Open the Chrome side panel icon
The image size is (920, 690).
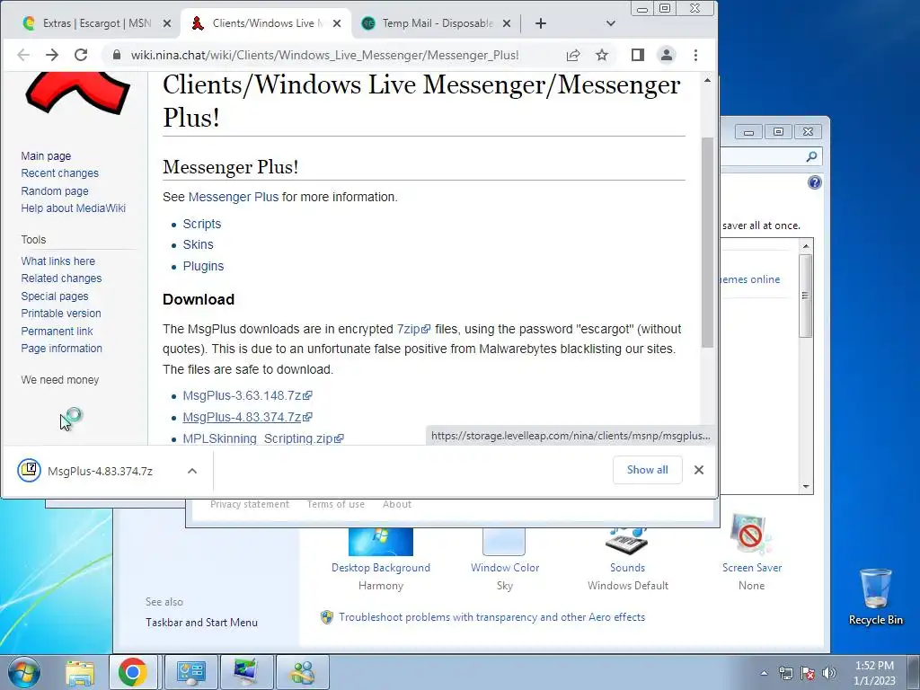pos(638,55)
